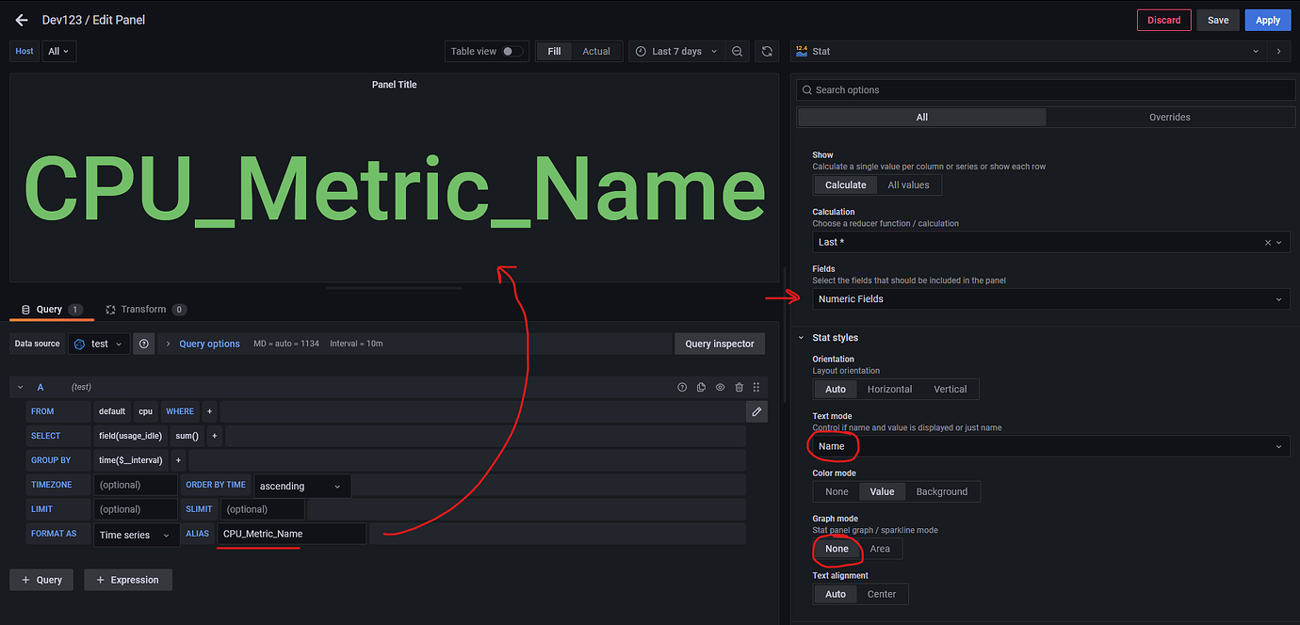The image size is (1300, 625).
Task: Duplicate query A using the copy icon
Action: (701, 387)
